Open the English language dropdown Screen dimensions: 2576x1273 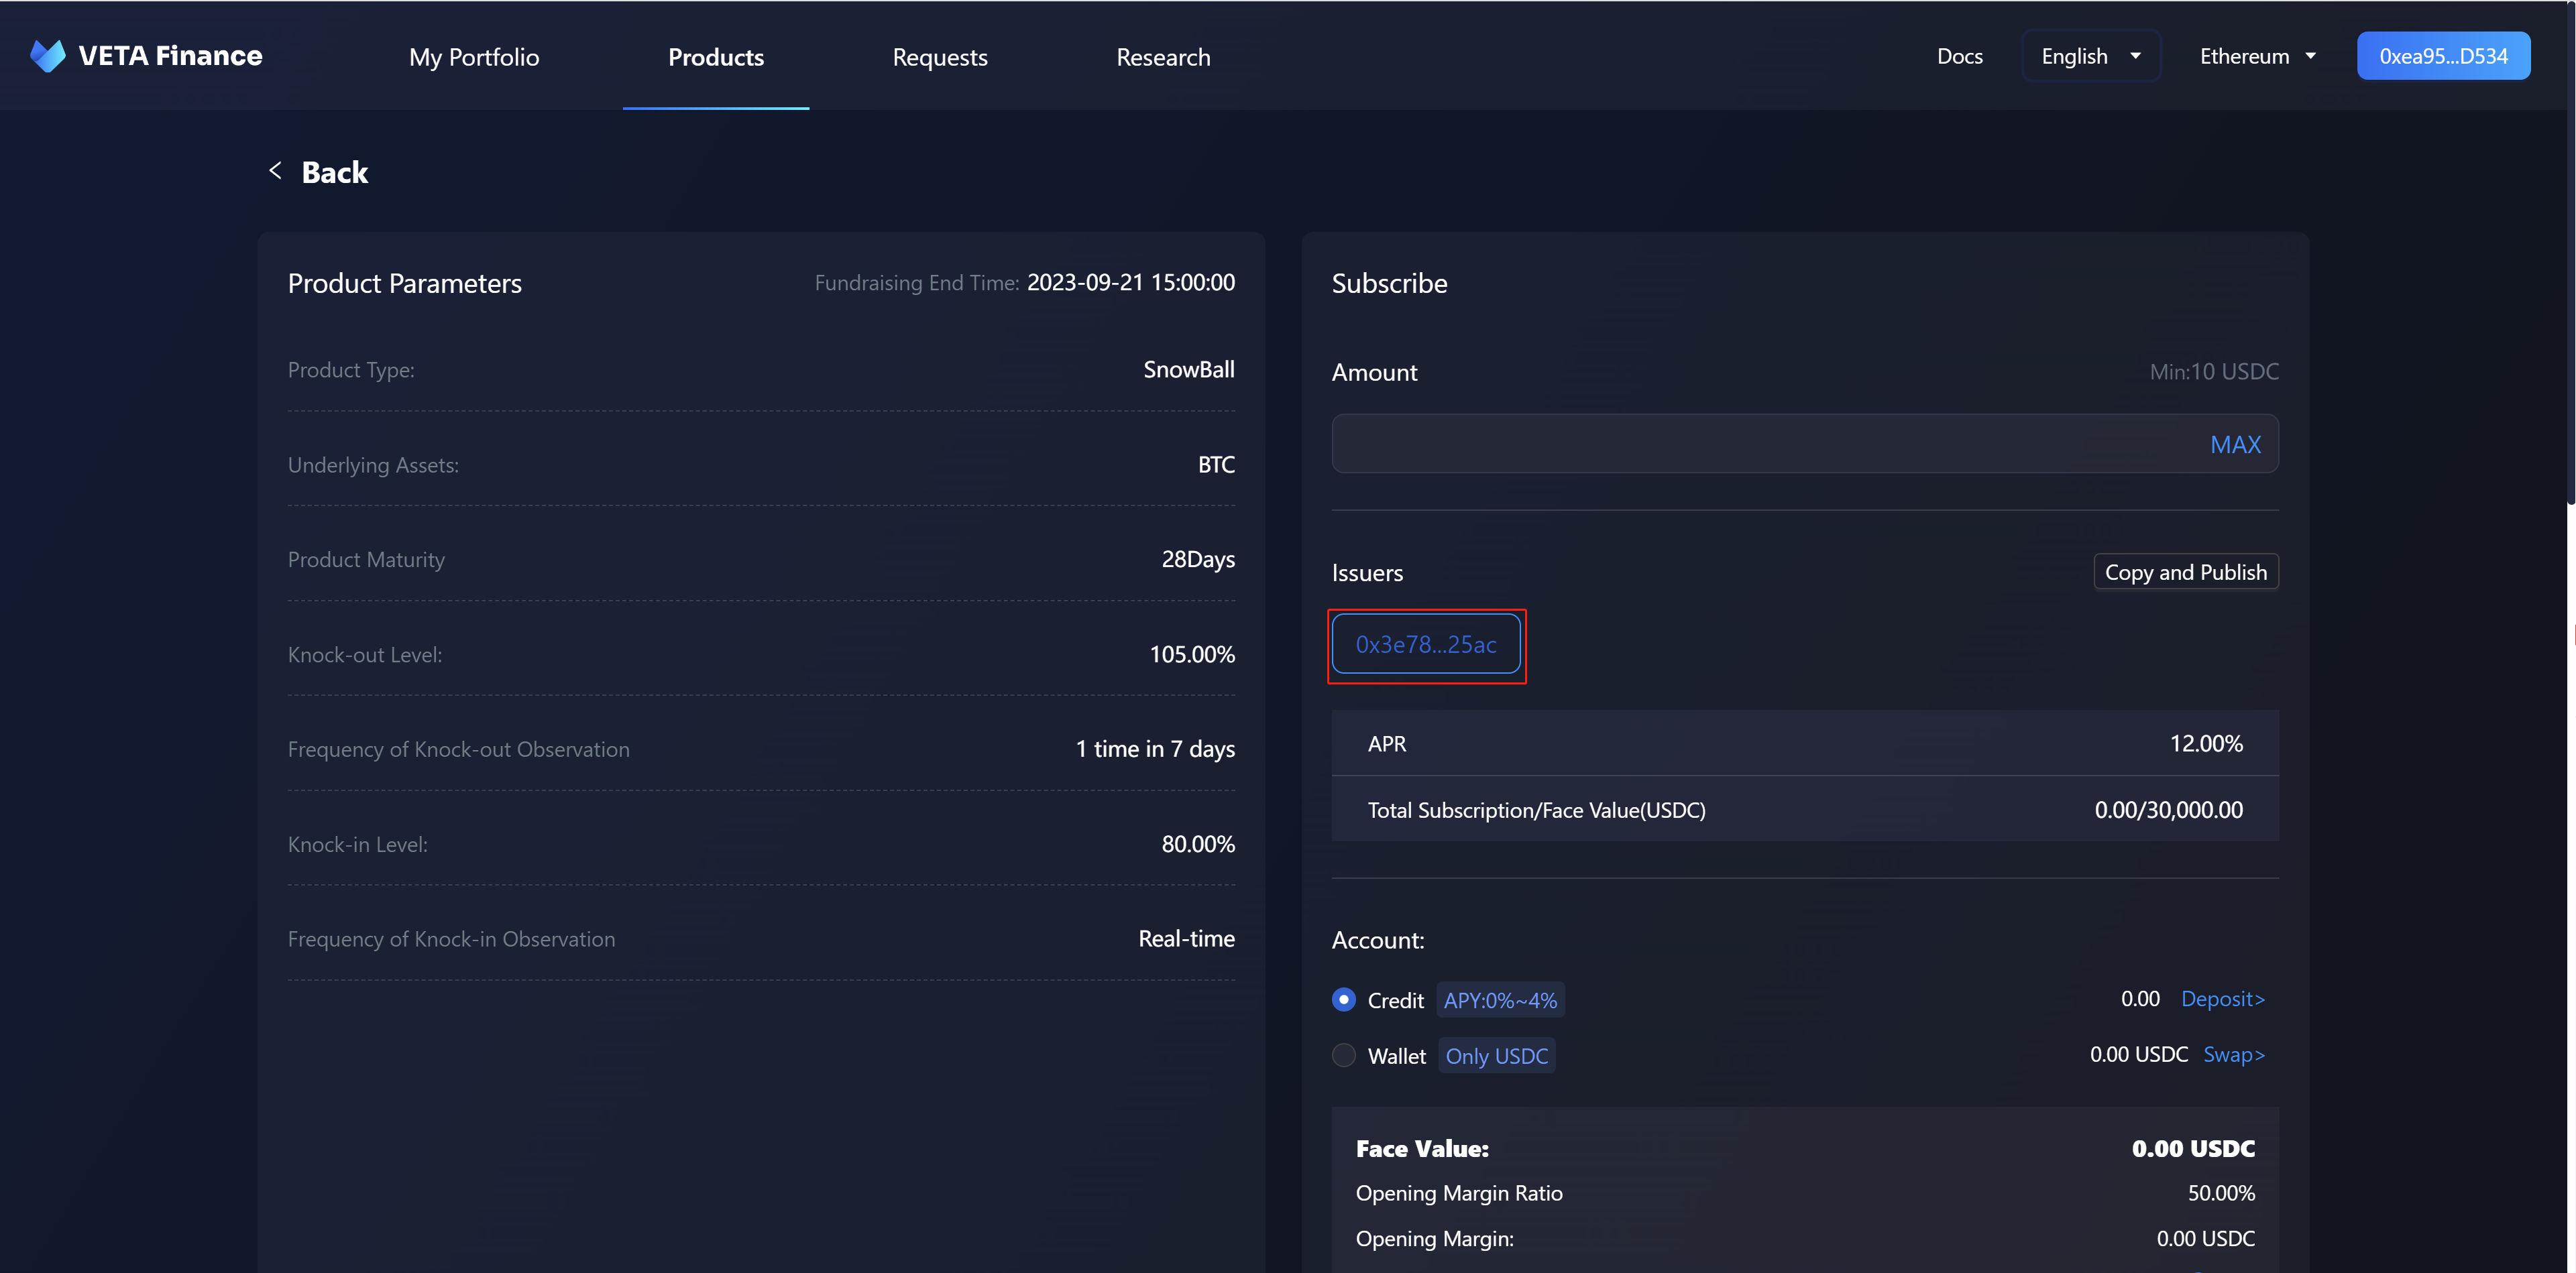click(x=2089, y=56)
